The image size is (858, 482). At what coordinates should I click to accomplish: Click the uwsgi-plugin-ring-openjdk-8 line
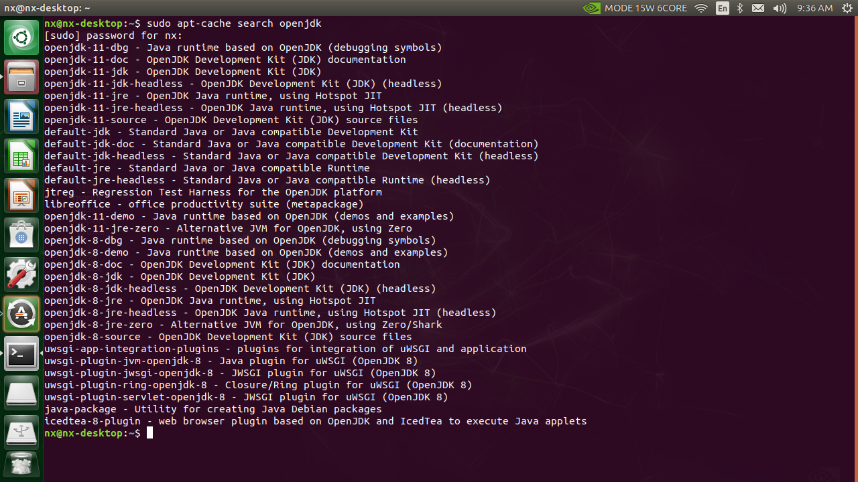coord(258,385)
